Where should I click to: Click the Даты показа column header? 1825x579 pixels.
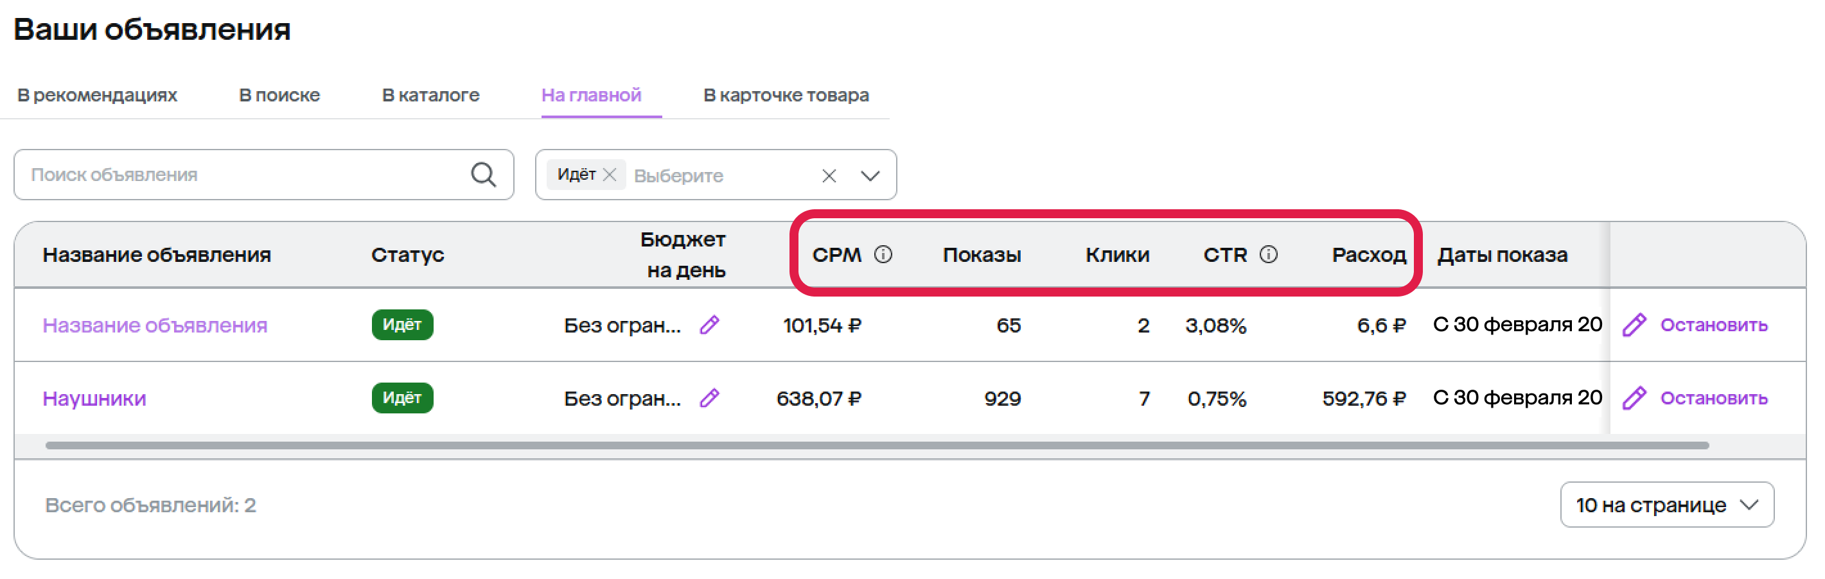coord(1502,255)
